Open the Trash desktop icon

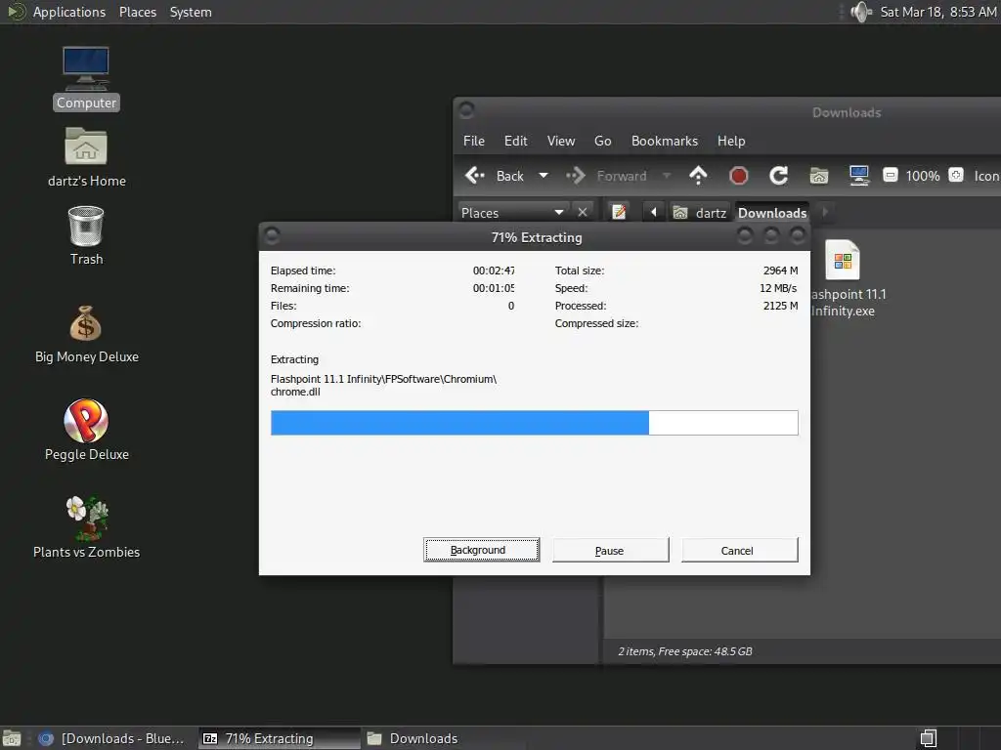coord(86,235)
